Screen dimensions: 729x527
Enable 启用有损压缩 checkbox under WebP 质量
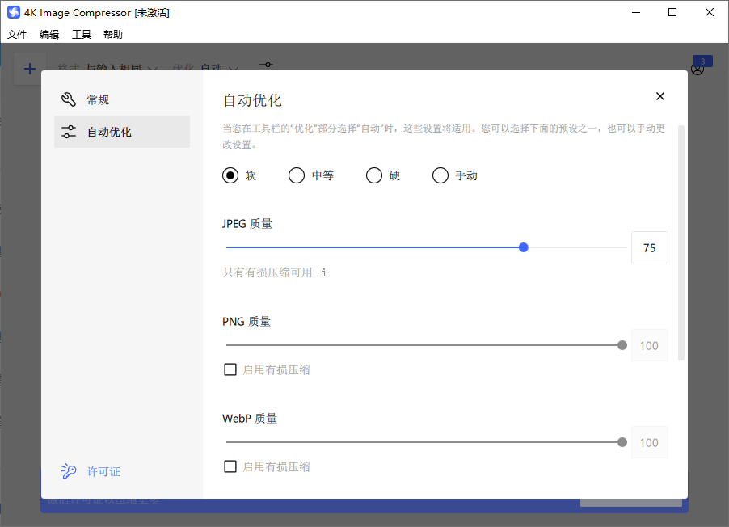[x=230, y=466]
